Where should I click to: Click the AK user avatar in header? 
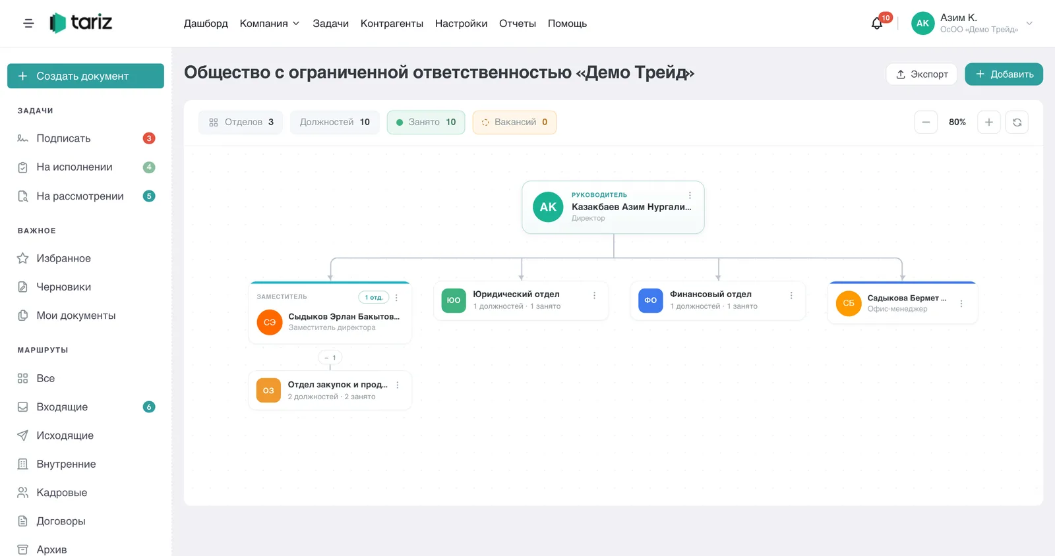click(x=922, y=23)
